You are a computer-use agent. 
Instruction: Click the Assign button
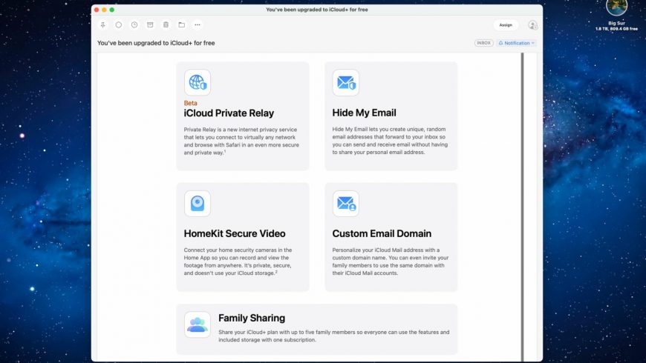coord(506,25)
